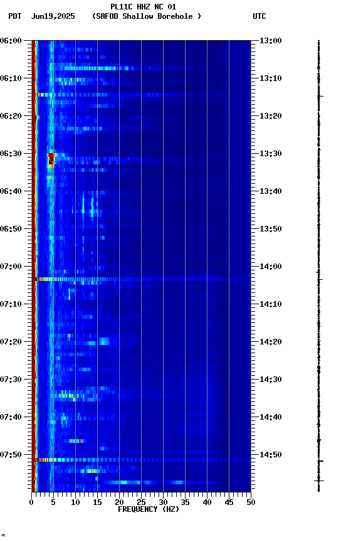Image resolution: width=346 pixels, height=542 pixels.
Task: Click the '06:20' PDT time label
Action: 11,116
